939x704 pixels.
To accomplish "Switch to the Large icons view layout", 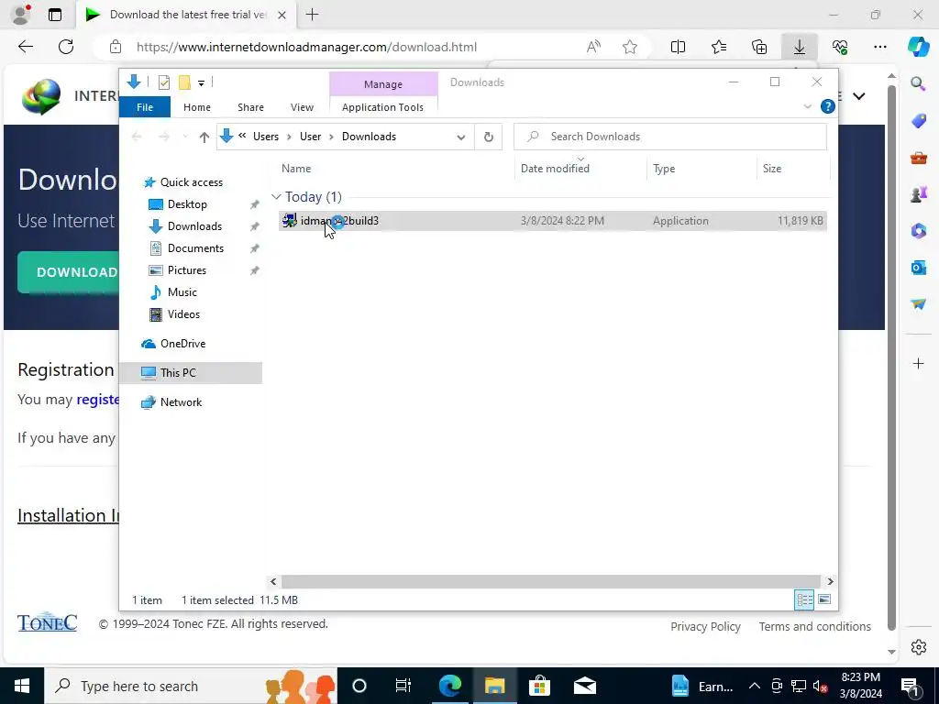I will coord(824,599).
